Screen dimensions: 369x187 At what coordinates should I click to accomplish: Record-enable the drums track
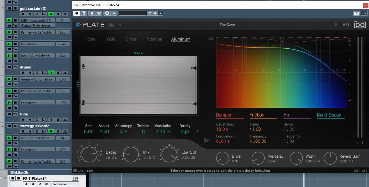pyautogui.click(x=23, y=72)
